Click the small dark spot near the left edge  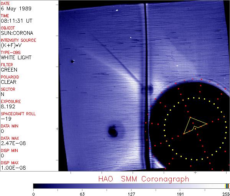72,61
